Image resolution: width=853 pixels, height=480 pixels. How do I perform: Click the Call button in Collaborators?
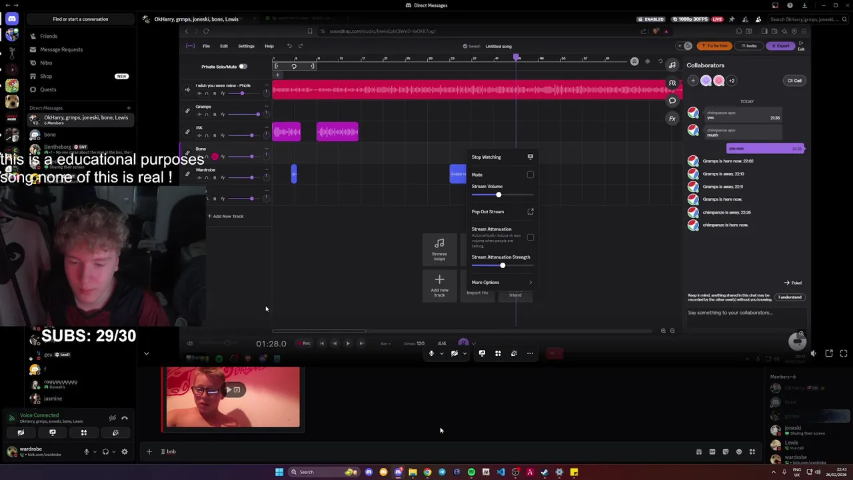click(794, 81)
